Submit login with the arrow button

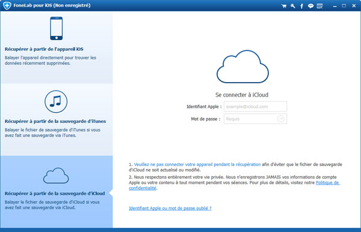[x=280, y=119]
